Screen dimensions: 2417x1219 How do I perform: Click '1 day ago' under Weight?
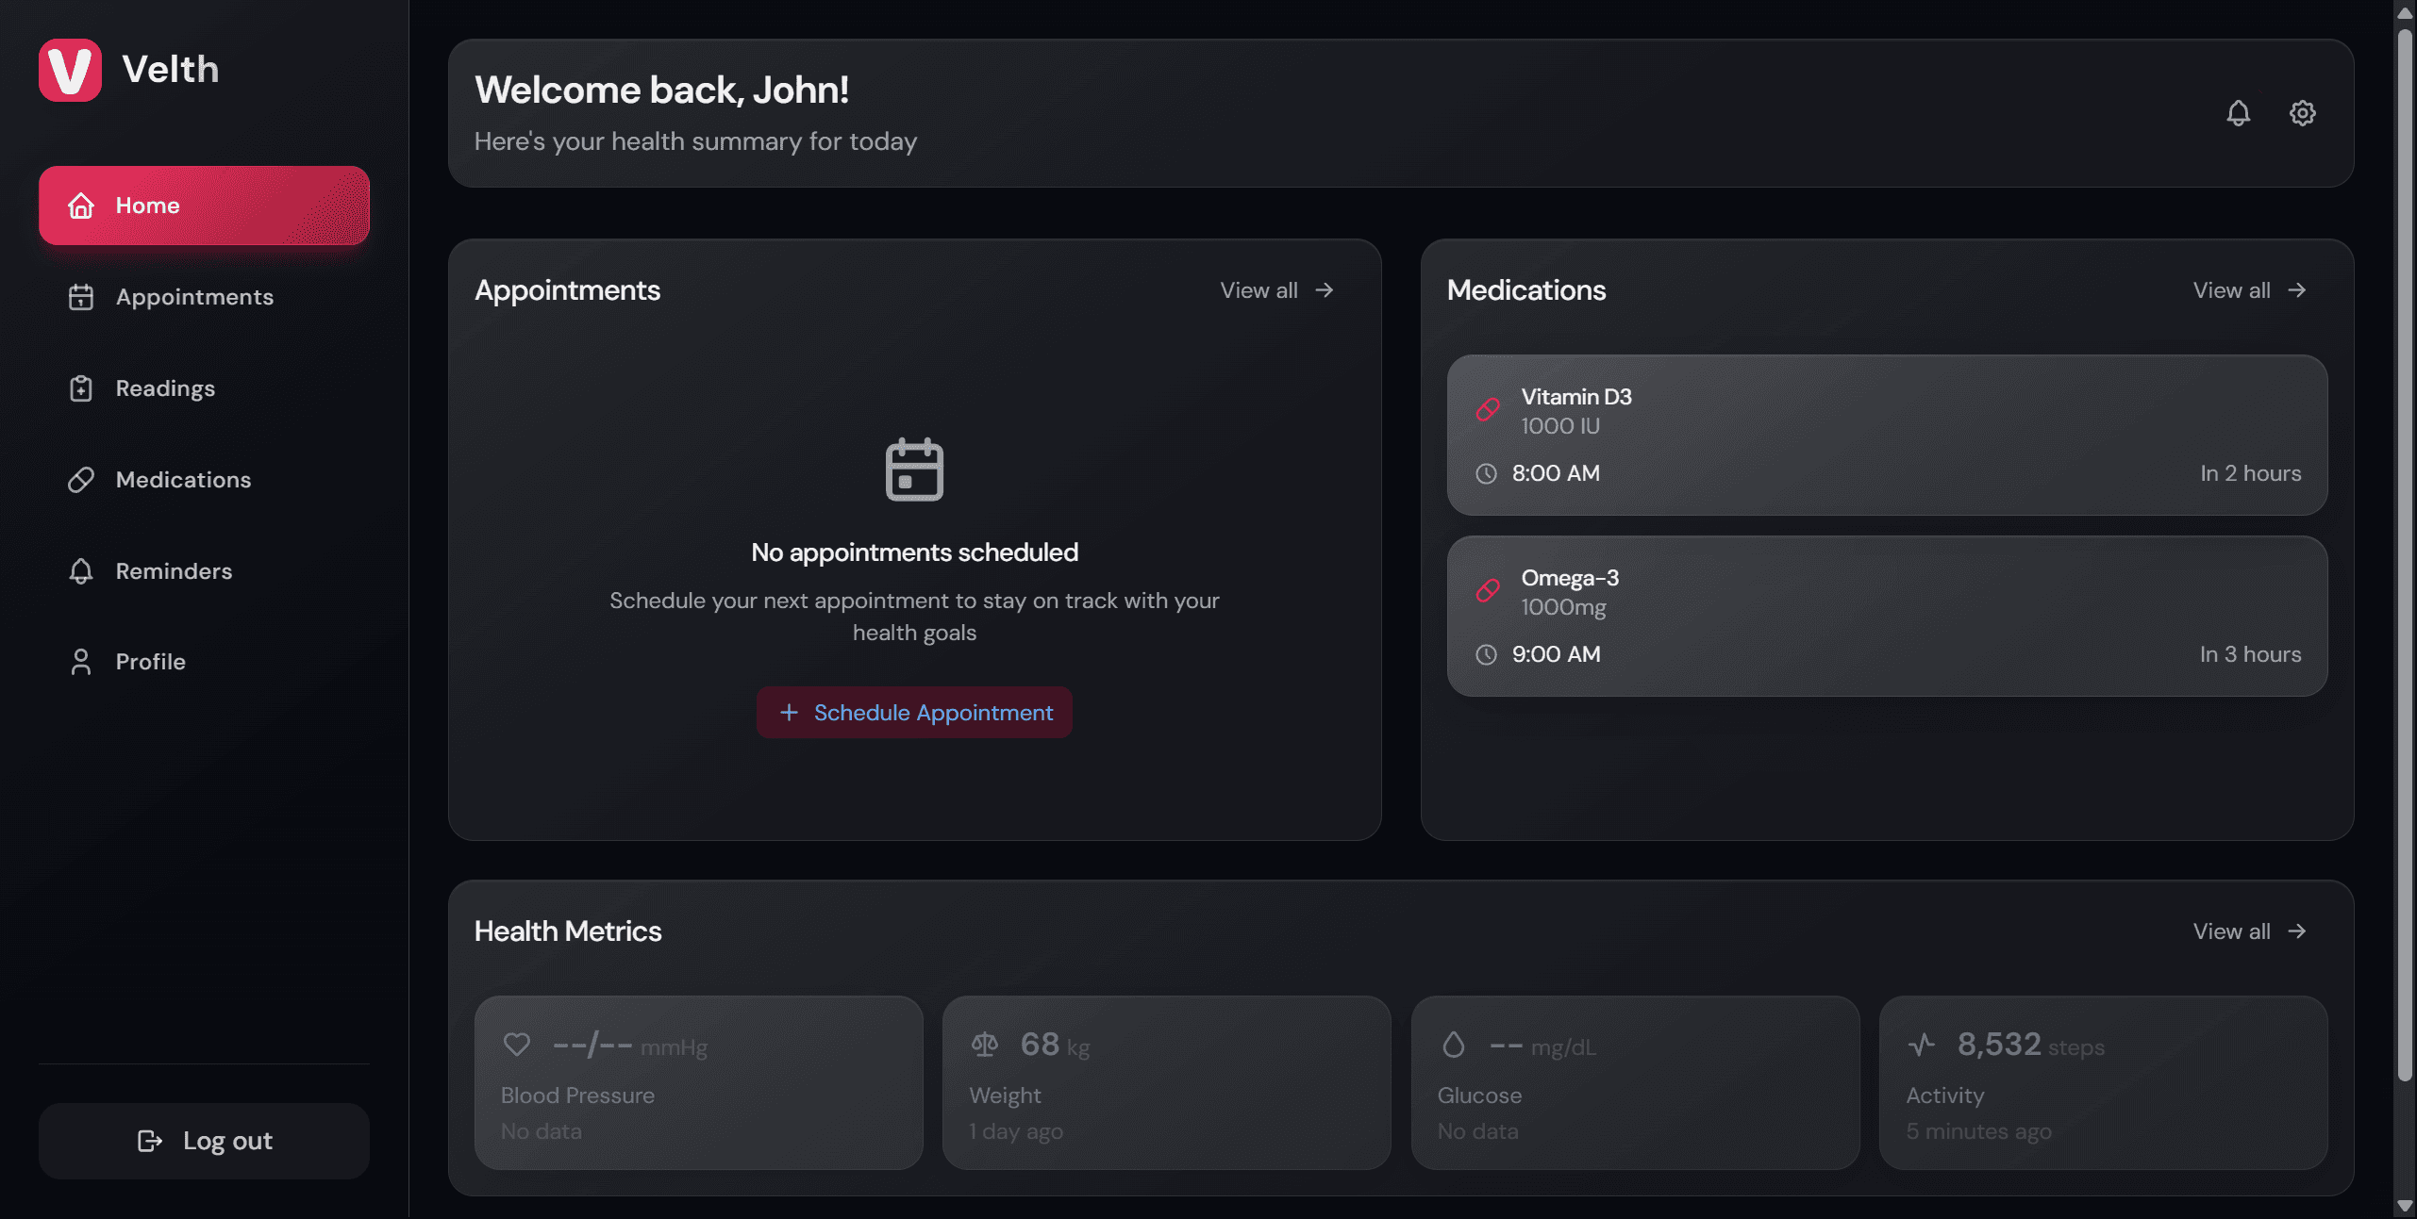pos(1016,1131)
